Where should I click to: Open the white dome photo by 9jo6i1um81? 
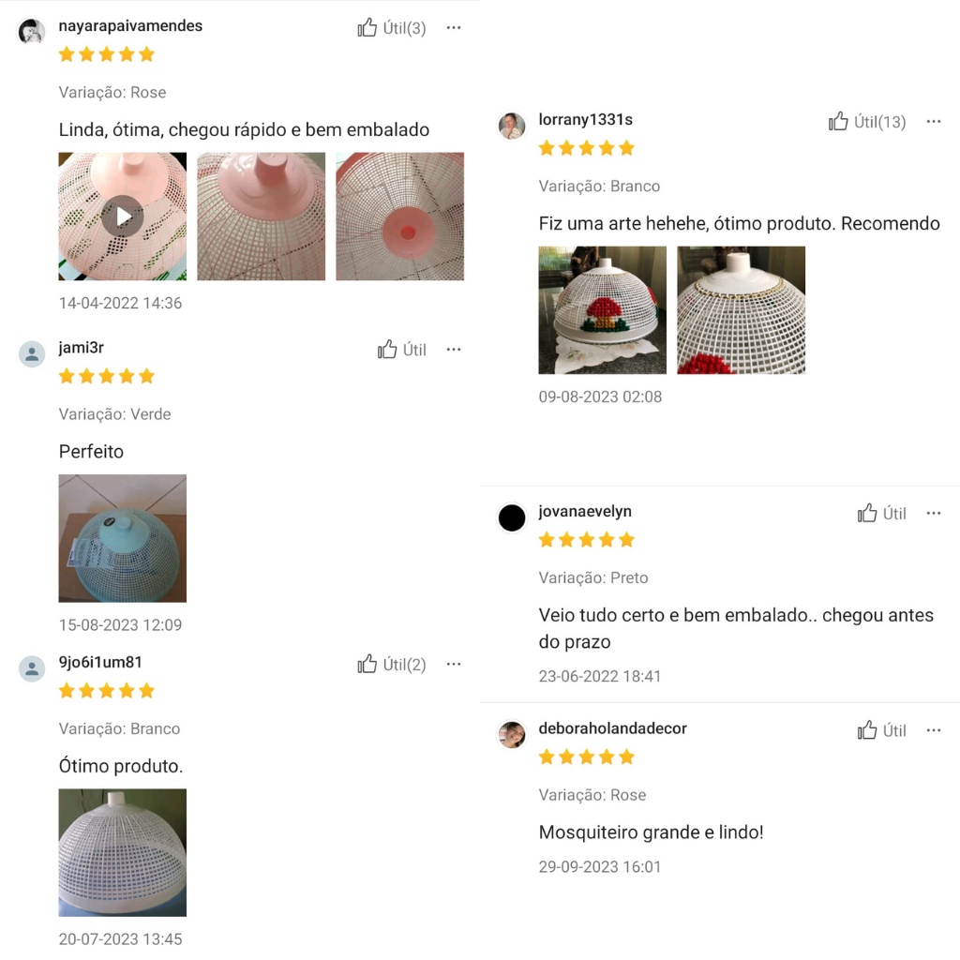(x=123, y=852)
